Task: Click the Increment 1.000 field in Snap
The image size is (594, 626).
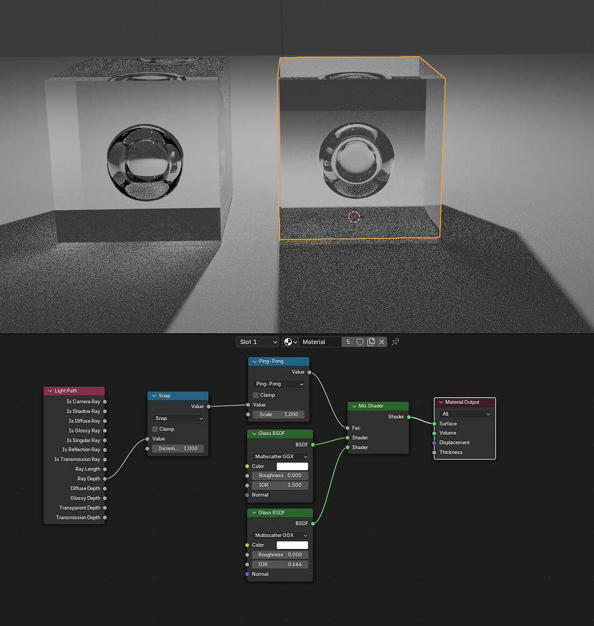Action: (x=178, y=448)
